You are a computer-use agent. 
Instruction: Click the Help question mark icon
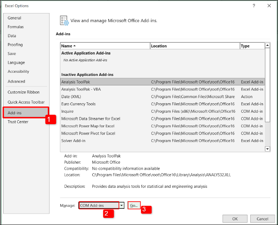(x=254, y=6)
